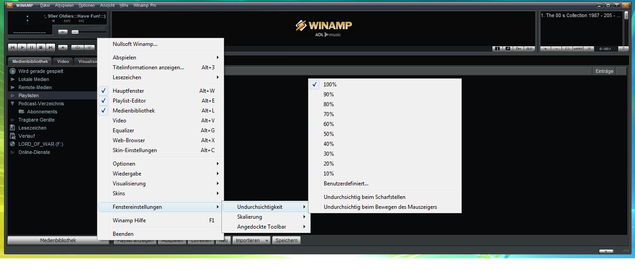
Task: Click the Winamp lightning logo icon
Action: pos(300,26)
